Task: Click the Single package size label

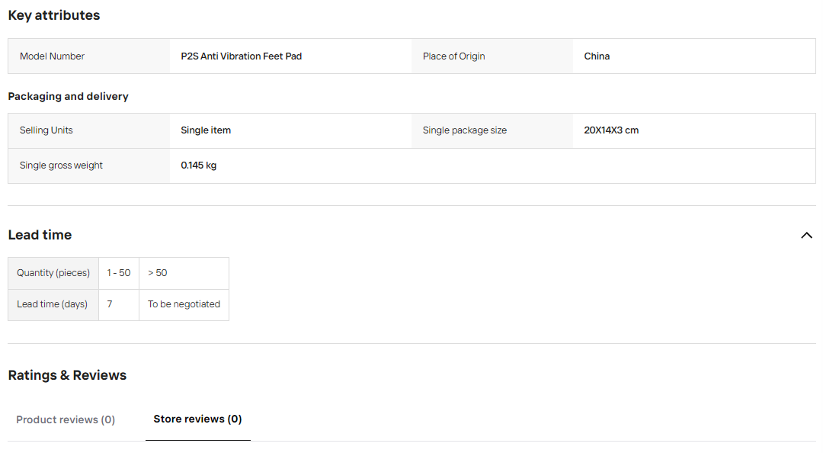Action: pyautogui.click(x=465, y=130)
